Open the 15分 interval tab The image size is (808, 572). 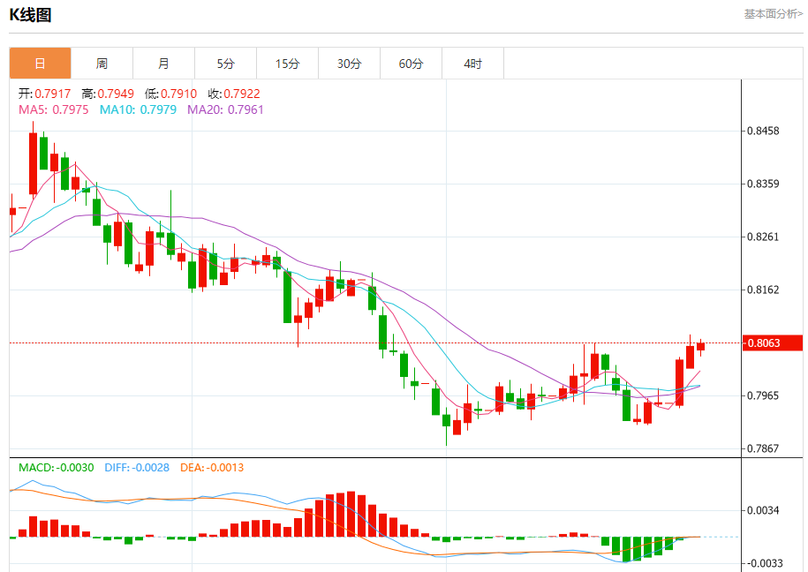click(288, 64)
